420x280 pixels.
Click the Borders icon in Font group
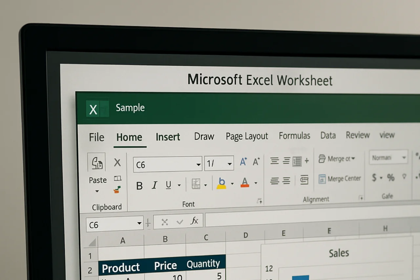[196, 184]
